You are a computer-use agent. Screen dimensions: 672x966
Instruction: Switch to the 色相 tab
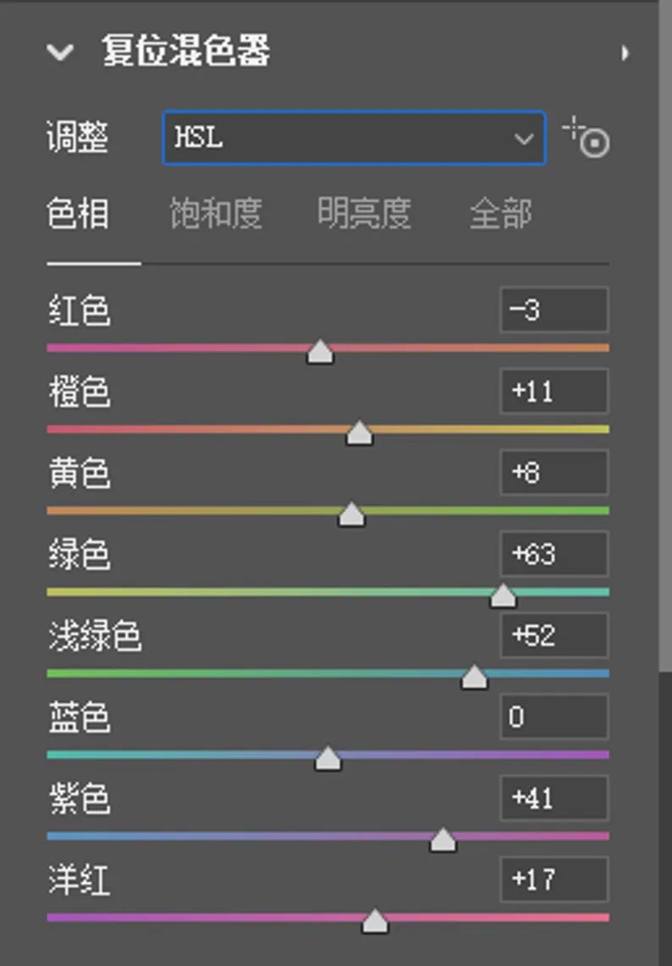78,214
